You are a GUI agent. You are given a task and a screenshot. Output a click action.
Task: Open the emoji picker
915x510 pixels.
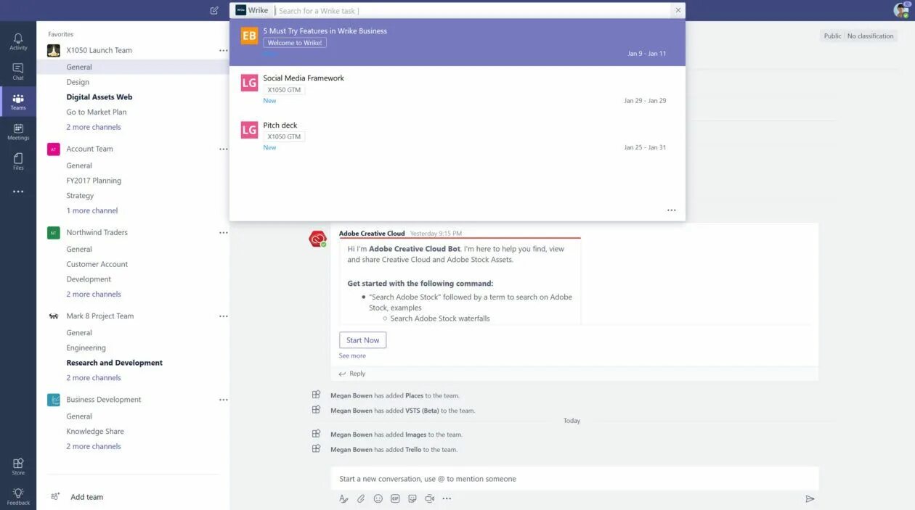[x=378, y=498]
